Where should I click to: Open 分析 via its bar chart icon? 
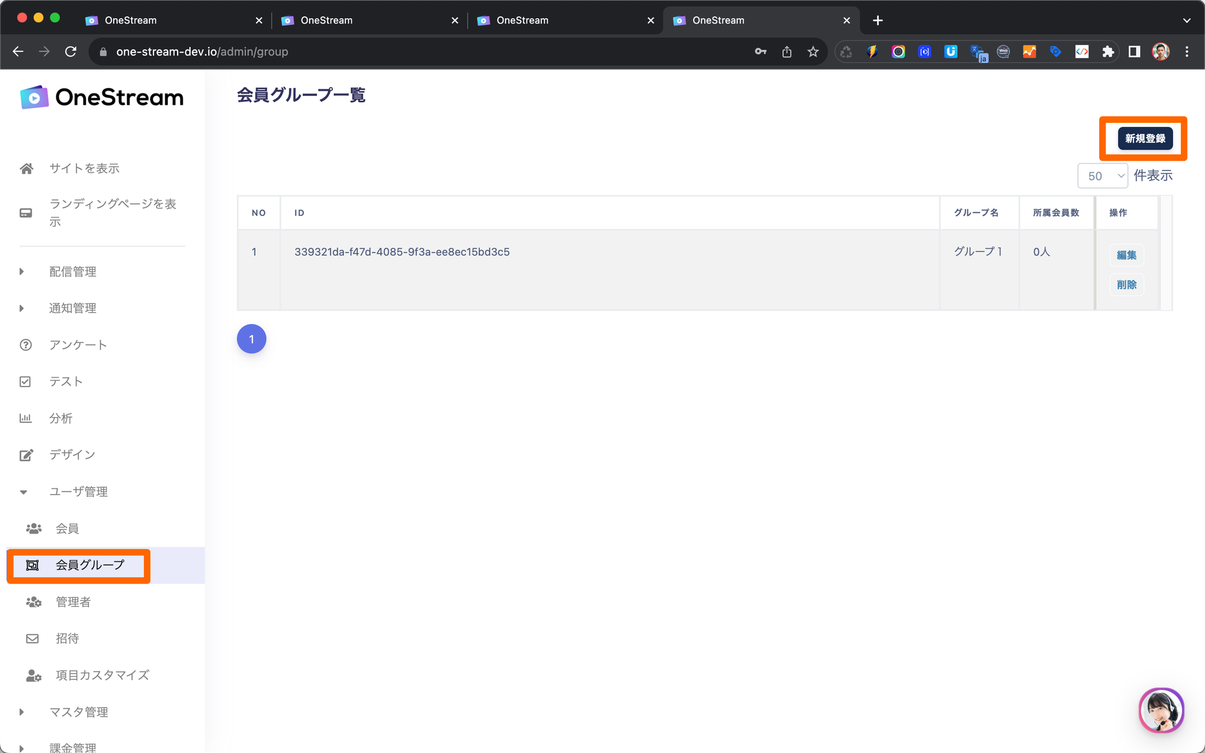[x=25, y=418]
